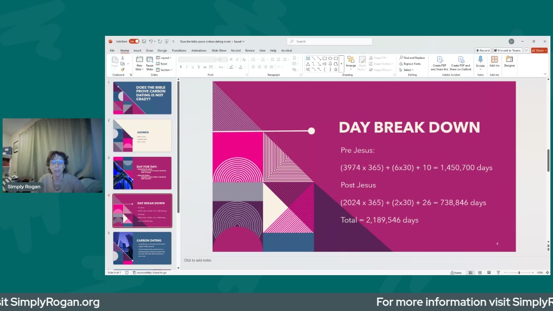
Task: Open the Animations ribbon tab
Action: coord(199,51)
